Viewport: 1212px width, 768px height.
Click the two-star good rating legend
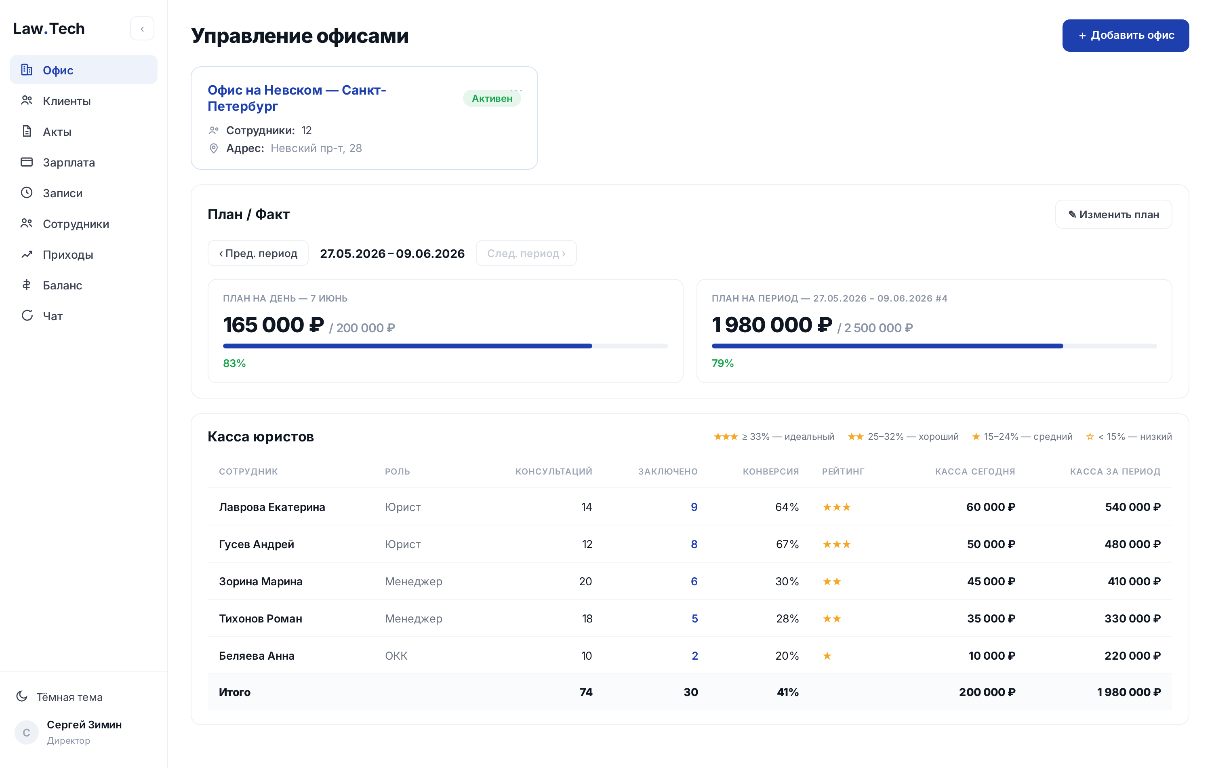pos(903,437)
